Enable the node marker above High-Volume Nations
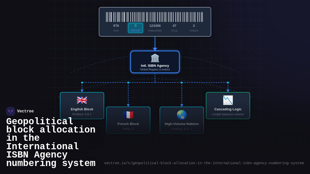This screenshot has width=310, height=174. tap(182, 83)
